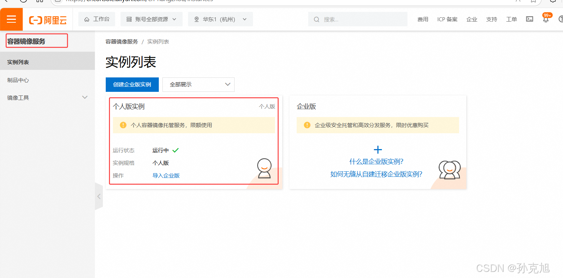This screenshot has width=563, height=278.
Task: Open the 如何无缝从自建迁移企业版实例? link
Action: tap(376, 174)
